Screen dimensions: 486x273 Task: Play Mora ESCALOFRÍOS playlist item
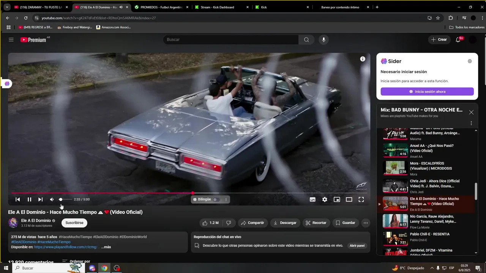click(x=427, y=168)
